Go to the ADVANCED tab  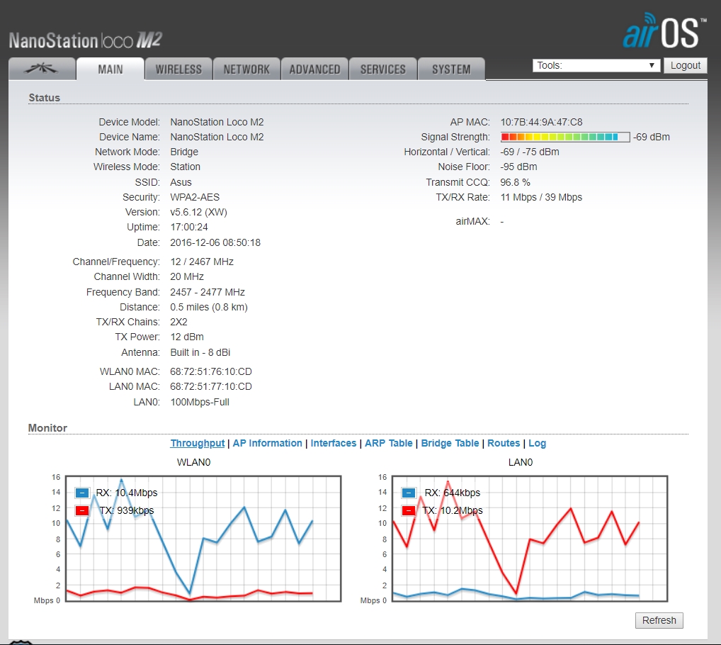tap(314, 69)
